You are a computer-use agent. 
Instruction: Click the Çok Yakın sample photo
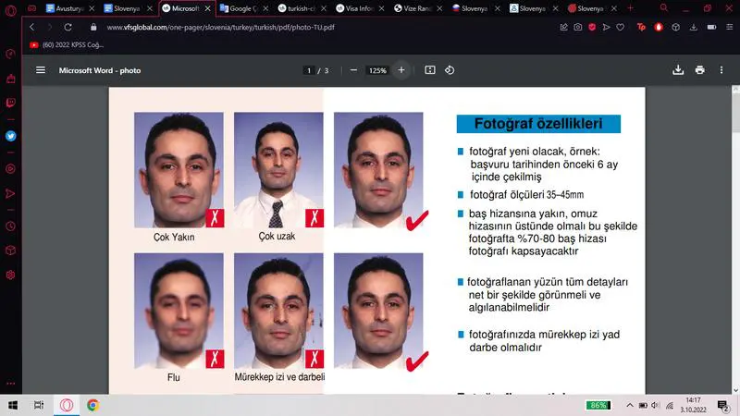[x=179, y=170]
